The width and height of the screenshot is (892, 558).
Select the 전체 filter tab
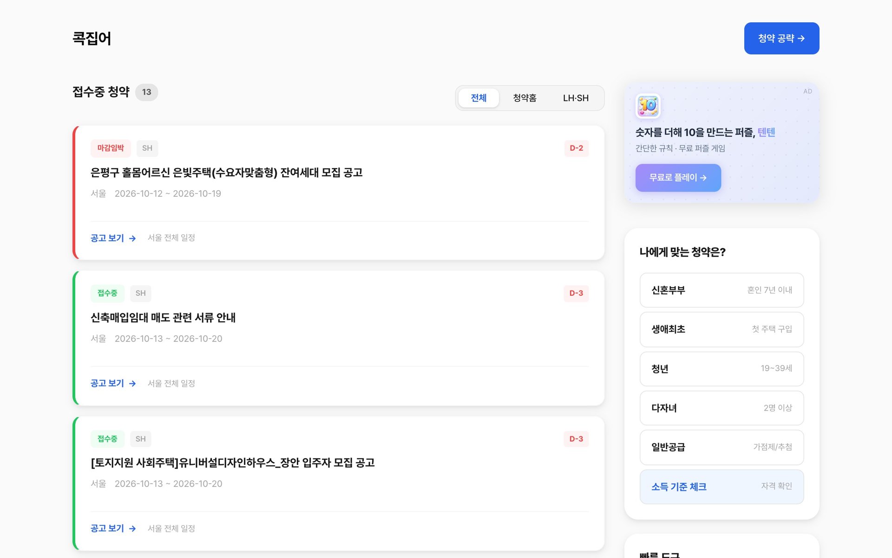479,98
